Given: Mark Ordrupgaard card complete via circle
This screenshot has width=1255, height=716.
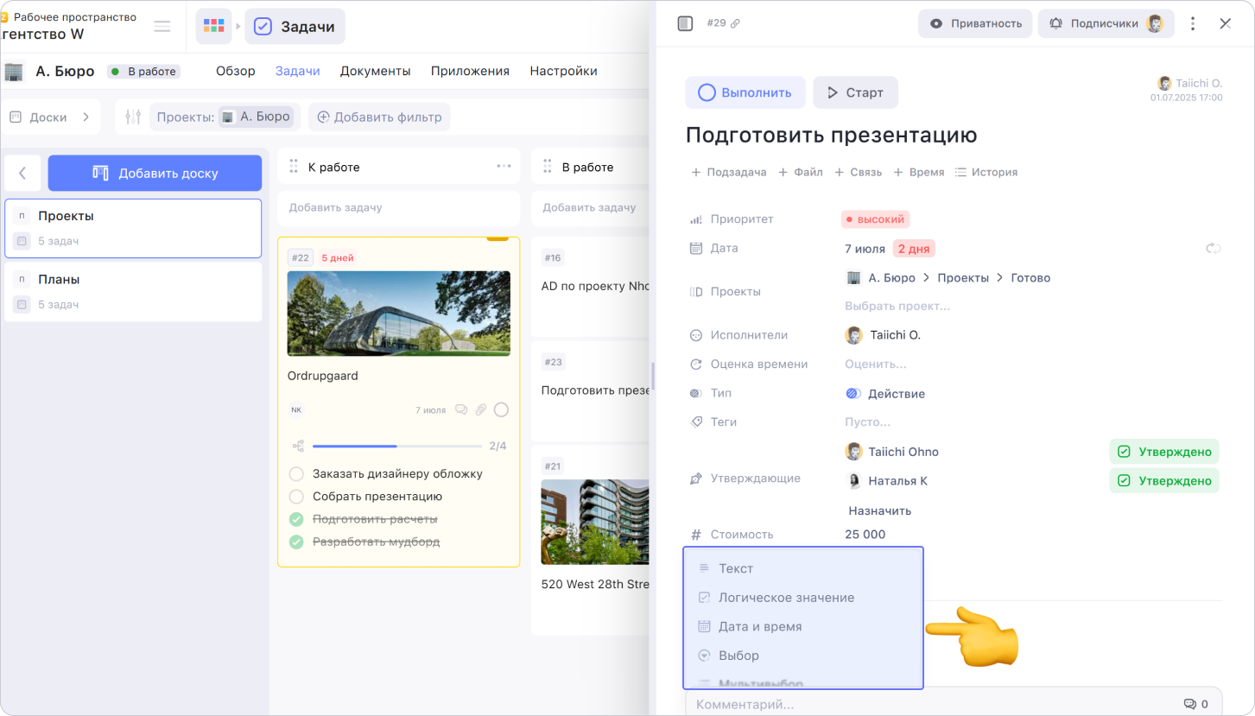Looking at the screenshot, I should tap(501, 409).
